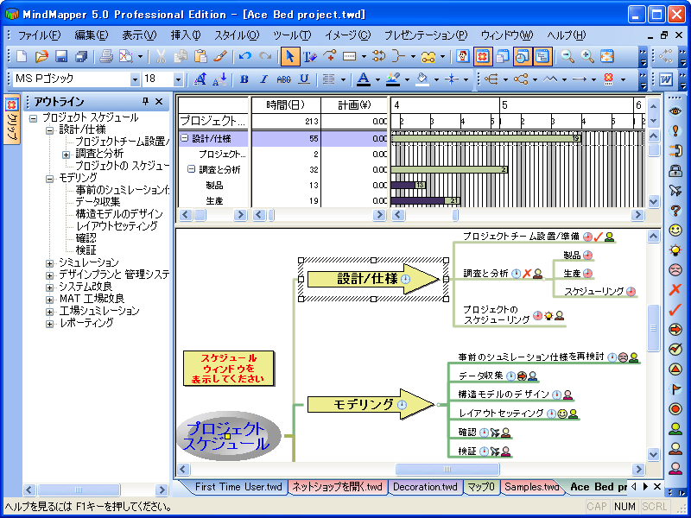The image size is (691, 518).
Task: Toggle Italic formatting
Action: pos(263,79)
